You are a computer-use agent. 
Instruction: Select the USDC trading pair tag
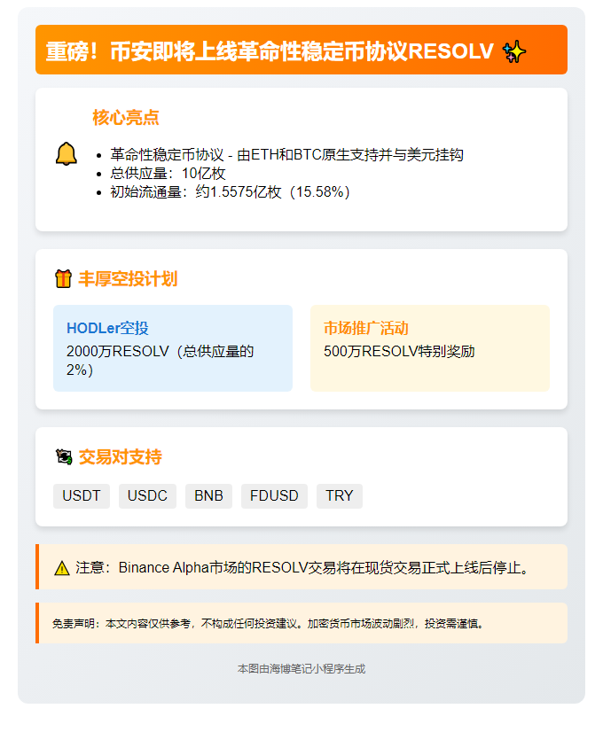(147, 495)
